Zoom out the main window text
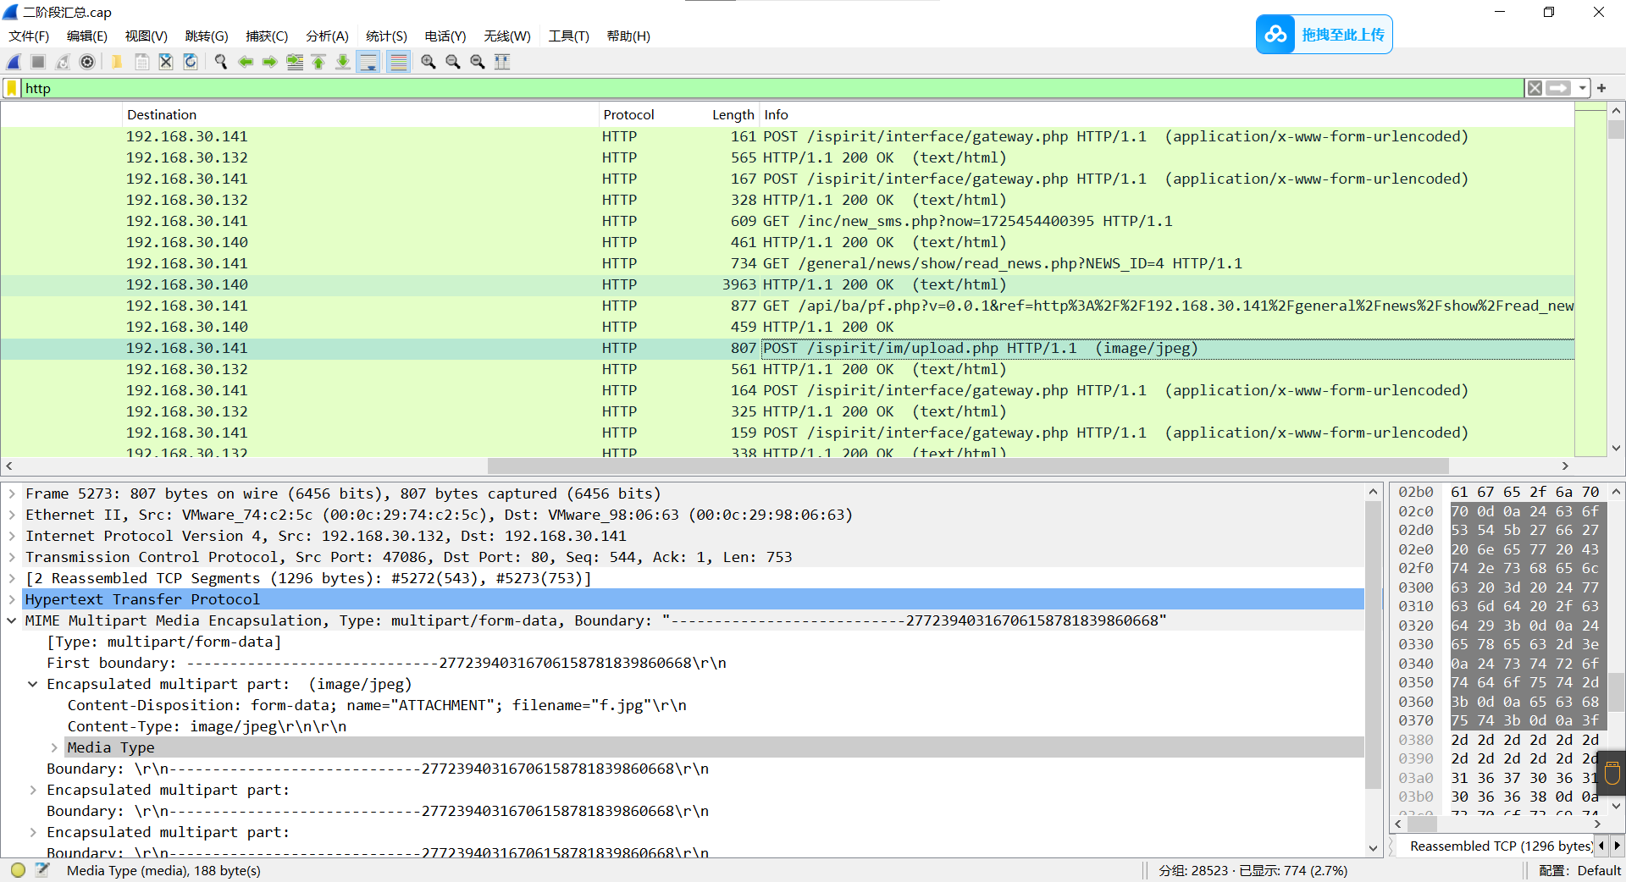This screenshot has height=882, width=1626. 453,62
